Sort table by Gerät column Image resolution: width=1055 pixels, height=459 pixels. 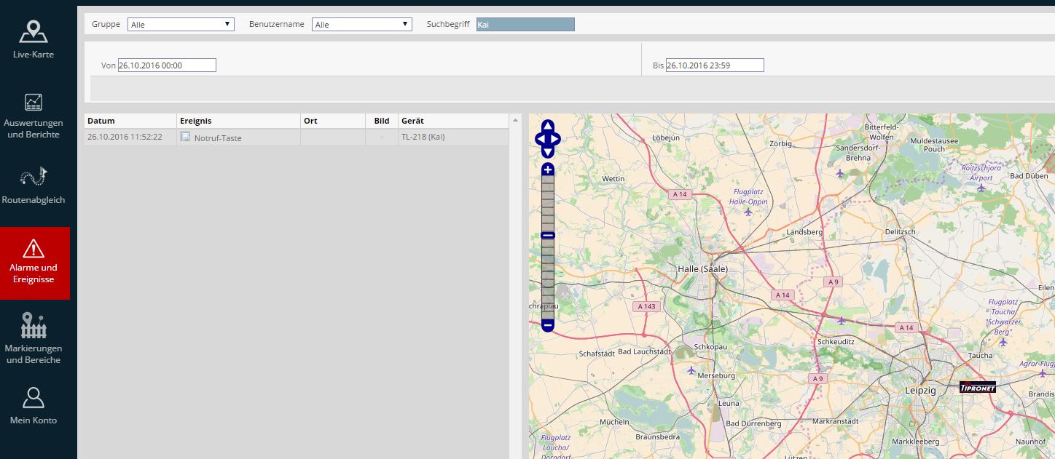tap(453, 121)
